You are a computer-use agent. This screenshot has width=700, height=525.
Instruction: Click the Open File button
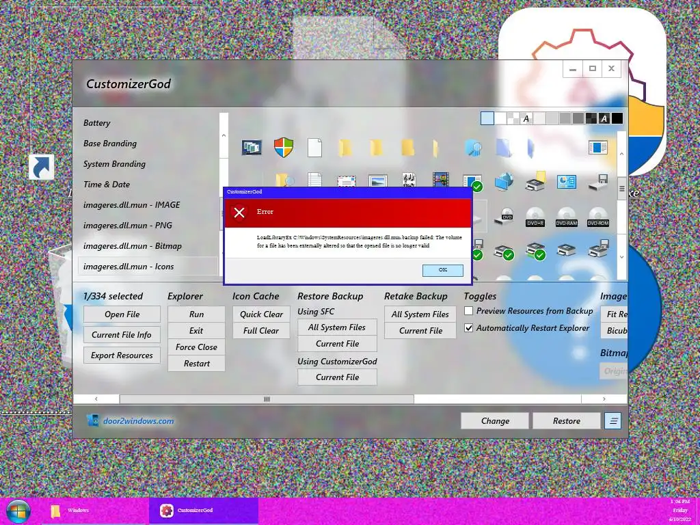(122, 314)
